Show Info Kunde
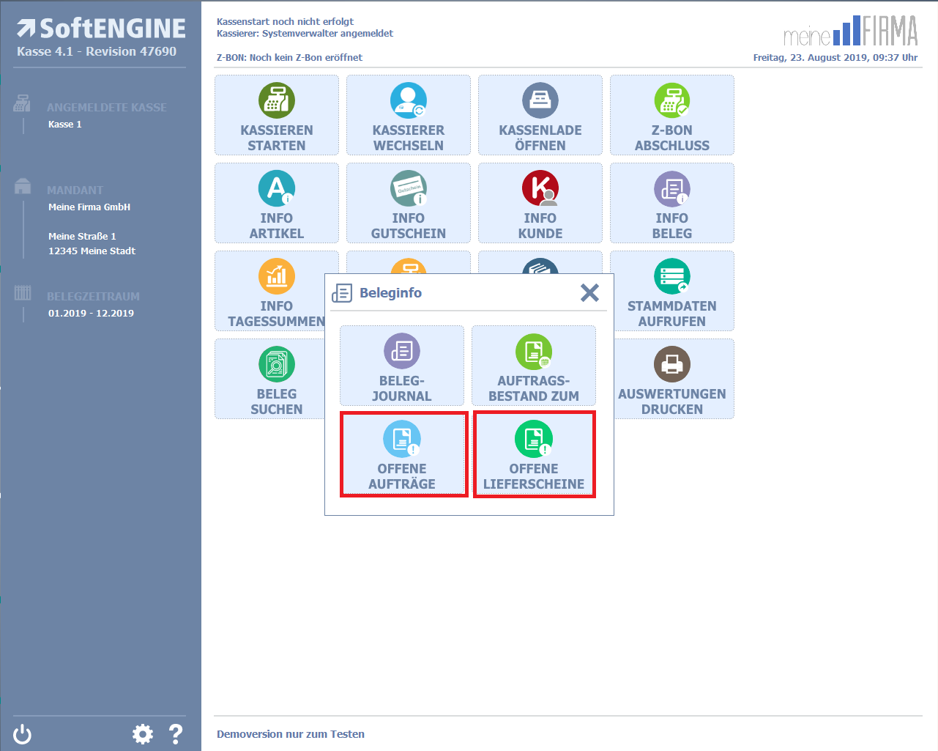 pyautogui.click(x=540, y=203)
